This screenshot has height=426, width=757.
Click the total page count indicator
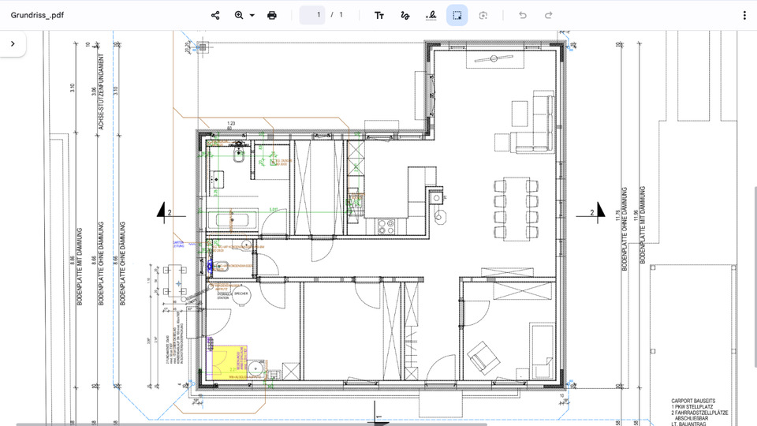pyautogui.click(x=341, y=15)
